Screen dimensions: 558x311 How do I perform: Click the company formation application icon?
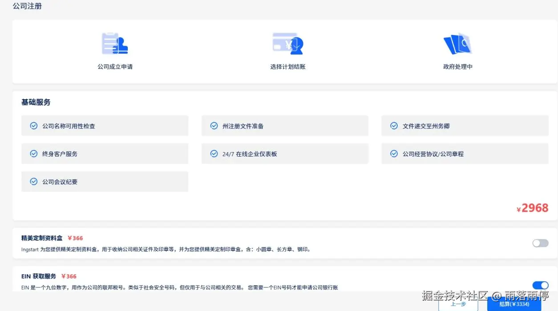point(115,43)
